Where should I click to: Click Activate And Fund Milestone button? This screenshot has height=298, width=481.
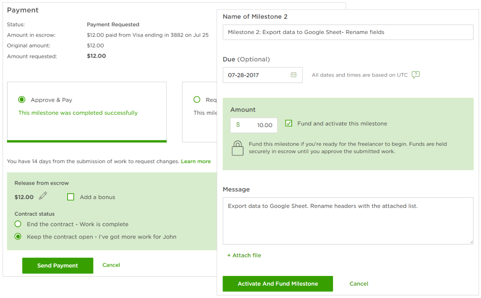277,284
